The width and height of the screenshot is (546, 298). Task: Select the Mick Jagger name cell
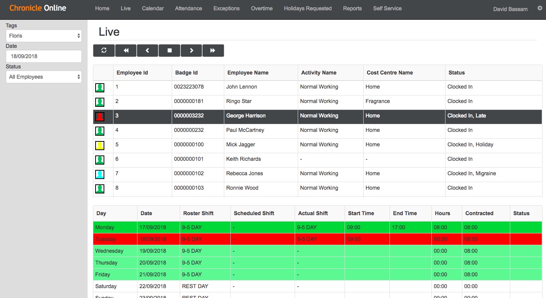tap(261, 145)
